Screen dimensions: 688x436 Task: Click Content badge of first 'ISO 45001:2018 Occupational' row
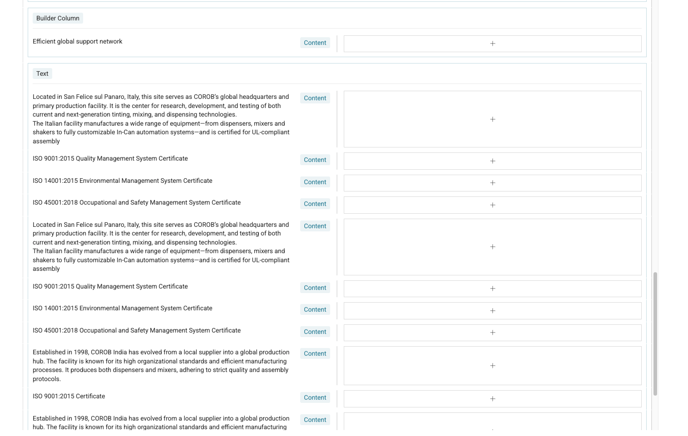[315, 204]
